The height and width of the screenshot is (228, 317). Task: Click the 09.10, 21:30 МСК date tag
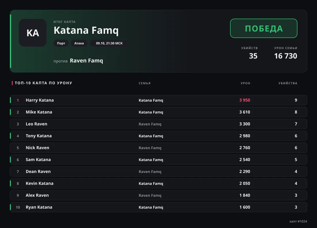109,43
